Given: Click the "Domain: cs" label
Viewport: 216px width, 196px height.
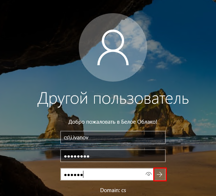Looking at the screenshot, I should (113, 190).
